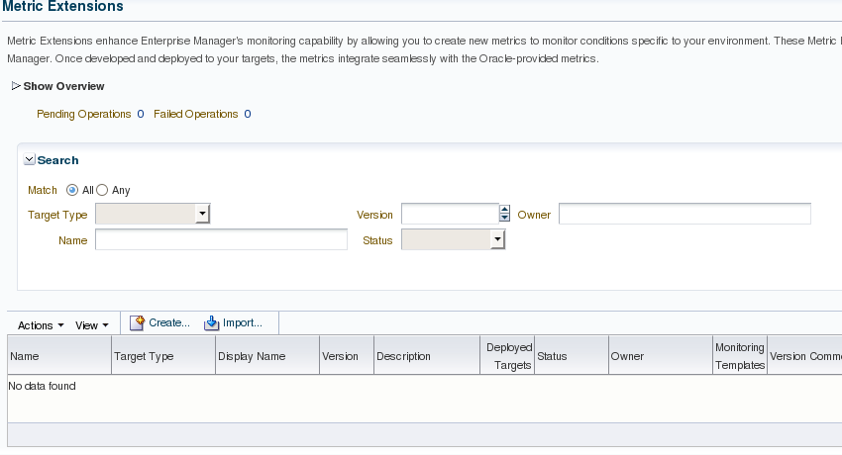
Task: Click into the Owner search field
Action: [x=684, y=214]
